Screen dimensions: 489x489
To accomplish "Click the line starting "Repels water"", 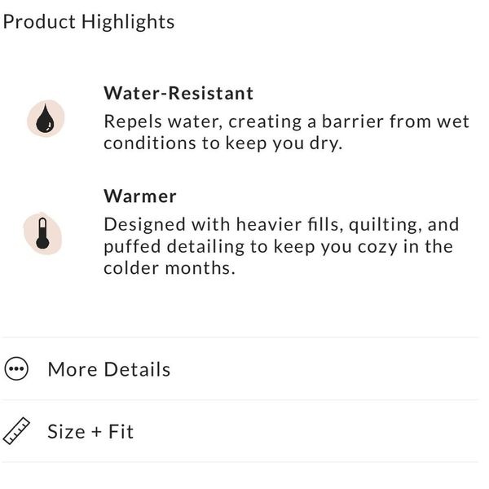I will [x=286, y=121].
